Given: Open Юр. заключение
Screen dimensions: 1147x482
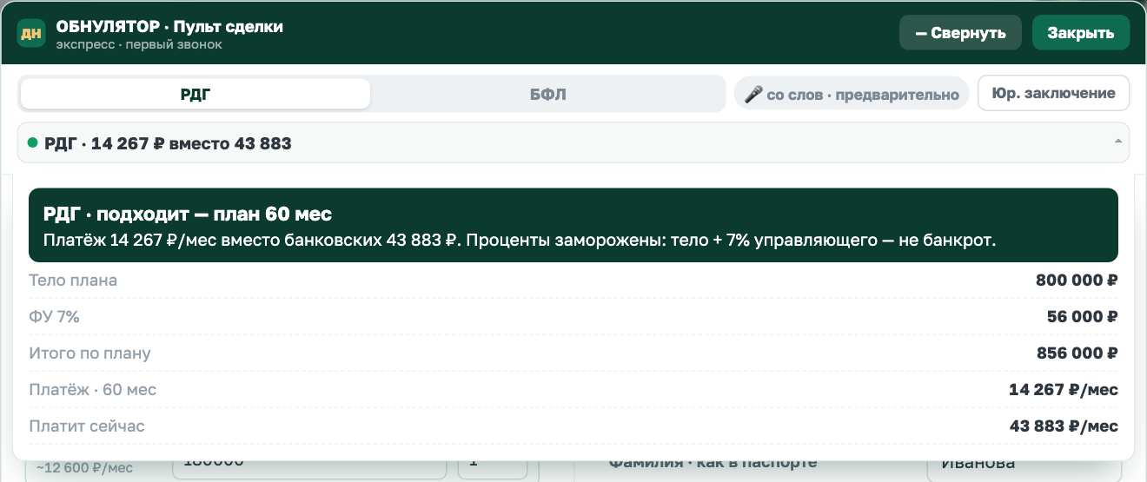Looking at the screenshot, I should (1053, 93).
